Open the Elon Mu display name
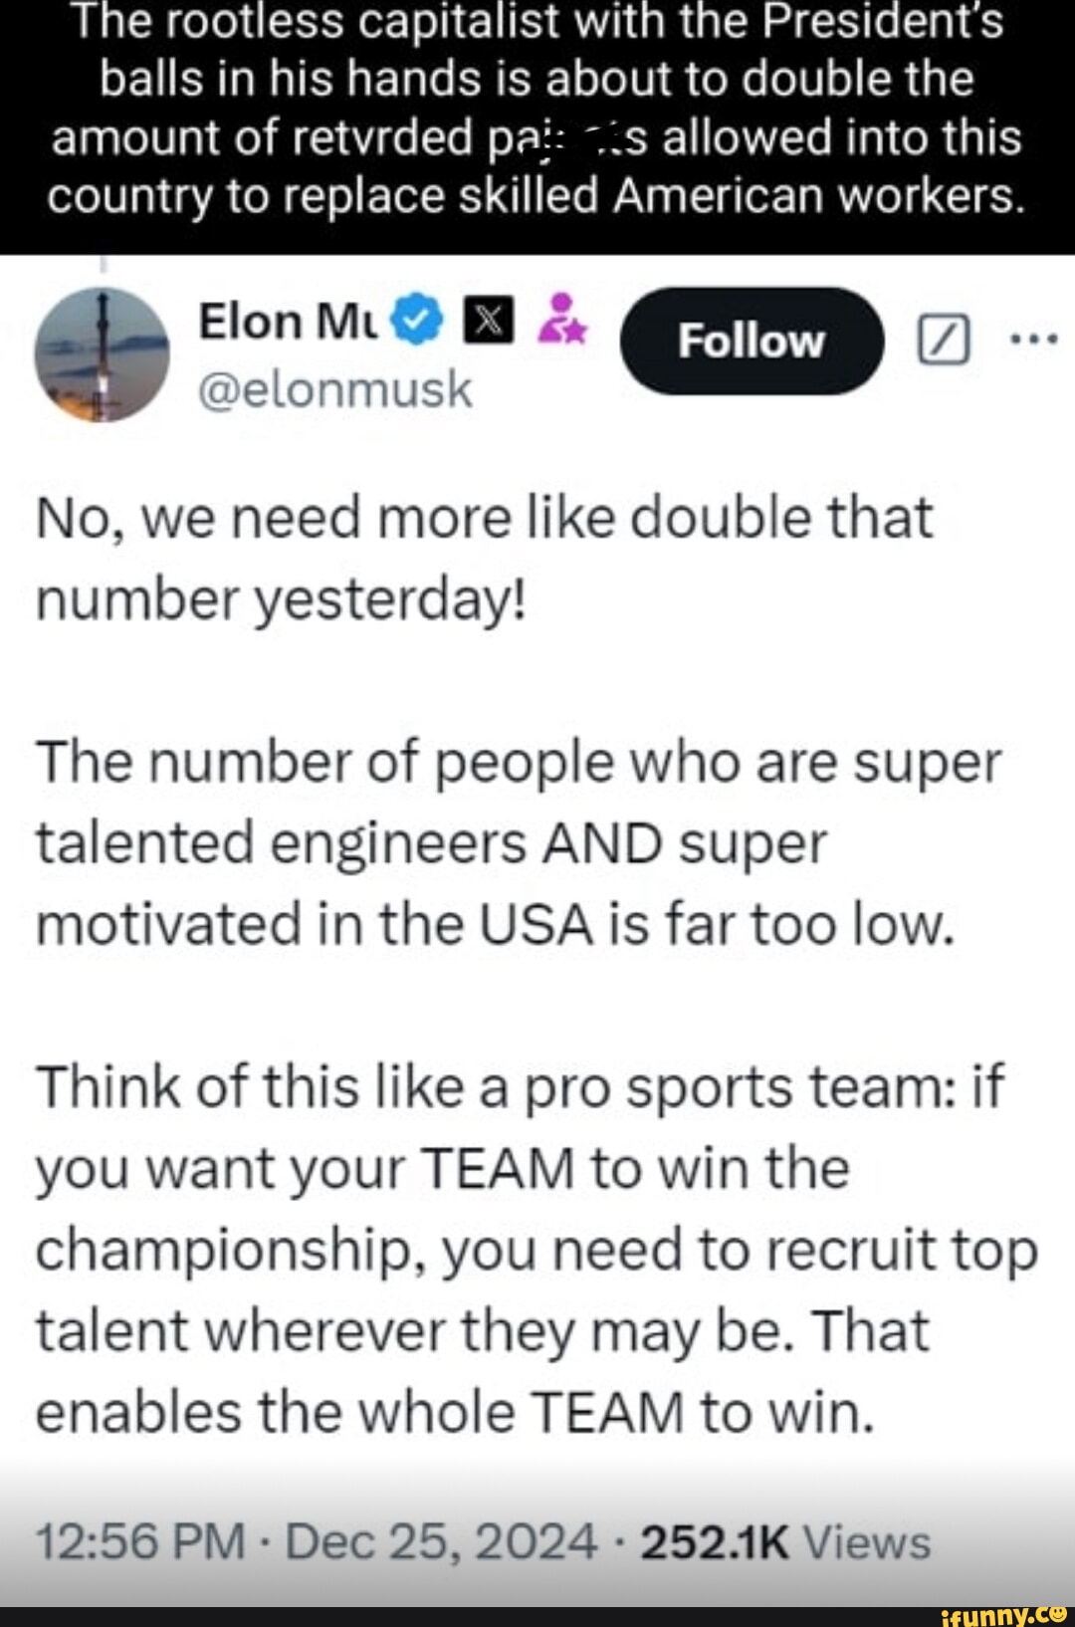1075x1627 pixels. 288,322
